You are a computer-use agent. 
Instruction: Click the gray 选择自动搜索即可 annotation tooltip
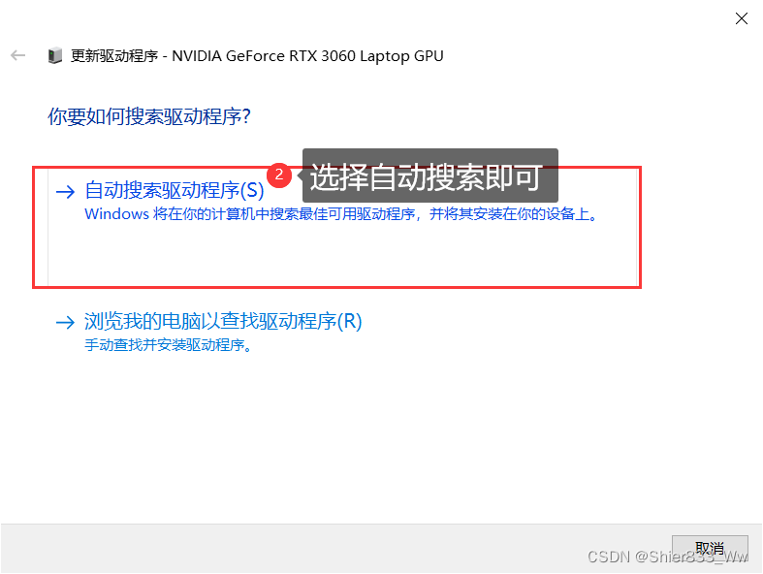click(x=430, y=175)
